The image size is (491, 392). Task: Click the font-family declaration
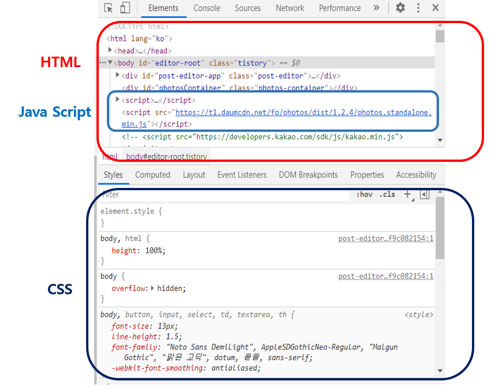[254, 352]
